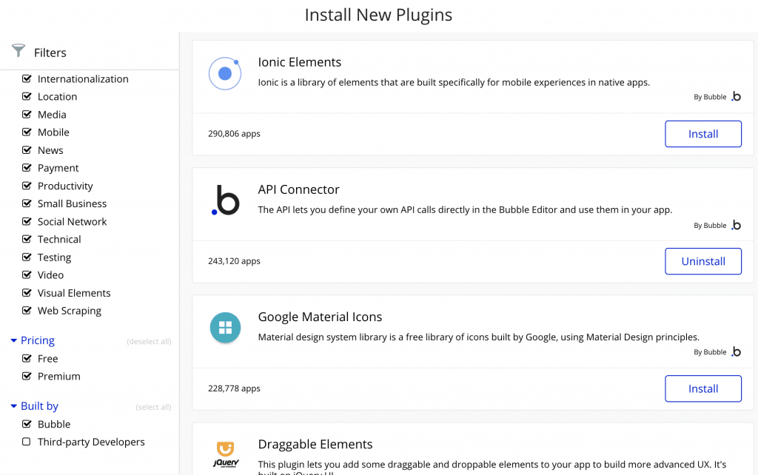Click the Ionic Elements plugin logo icon

225,74
